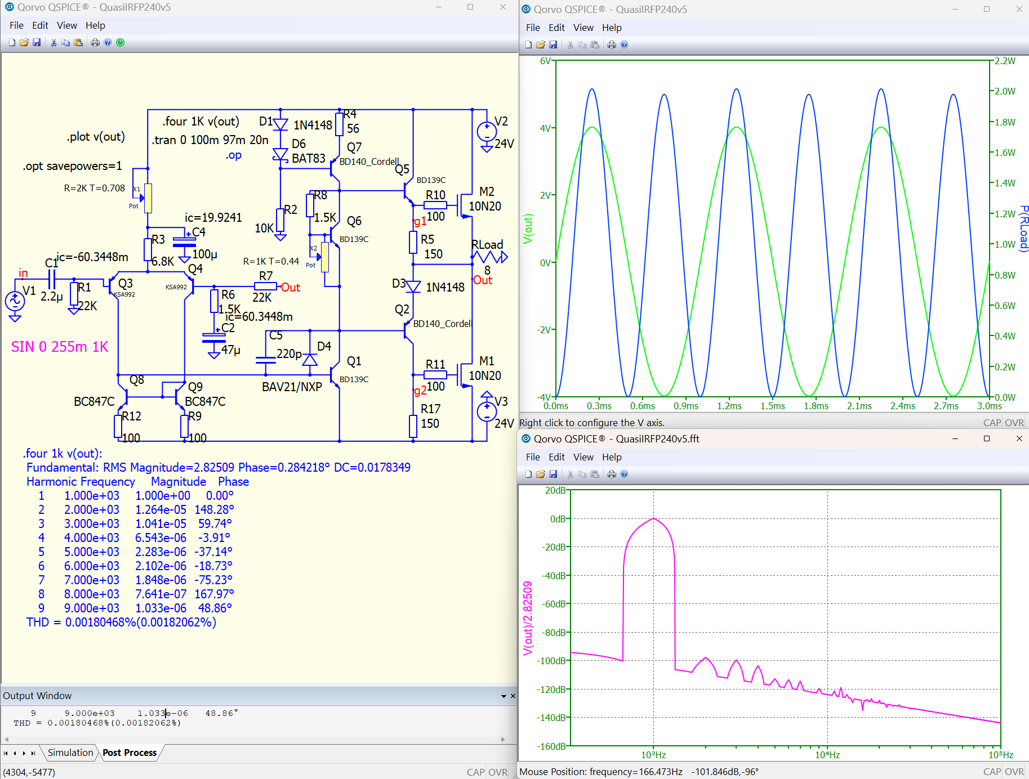Click Help icon in FFT window toolbar
Viewport: 1029px width, 779px height.
(x=624, y=474)
